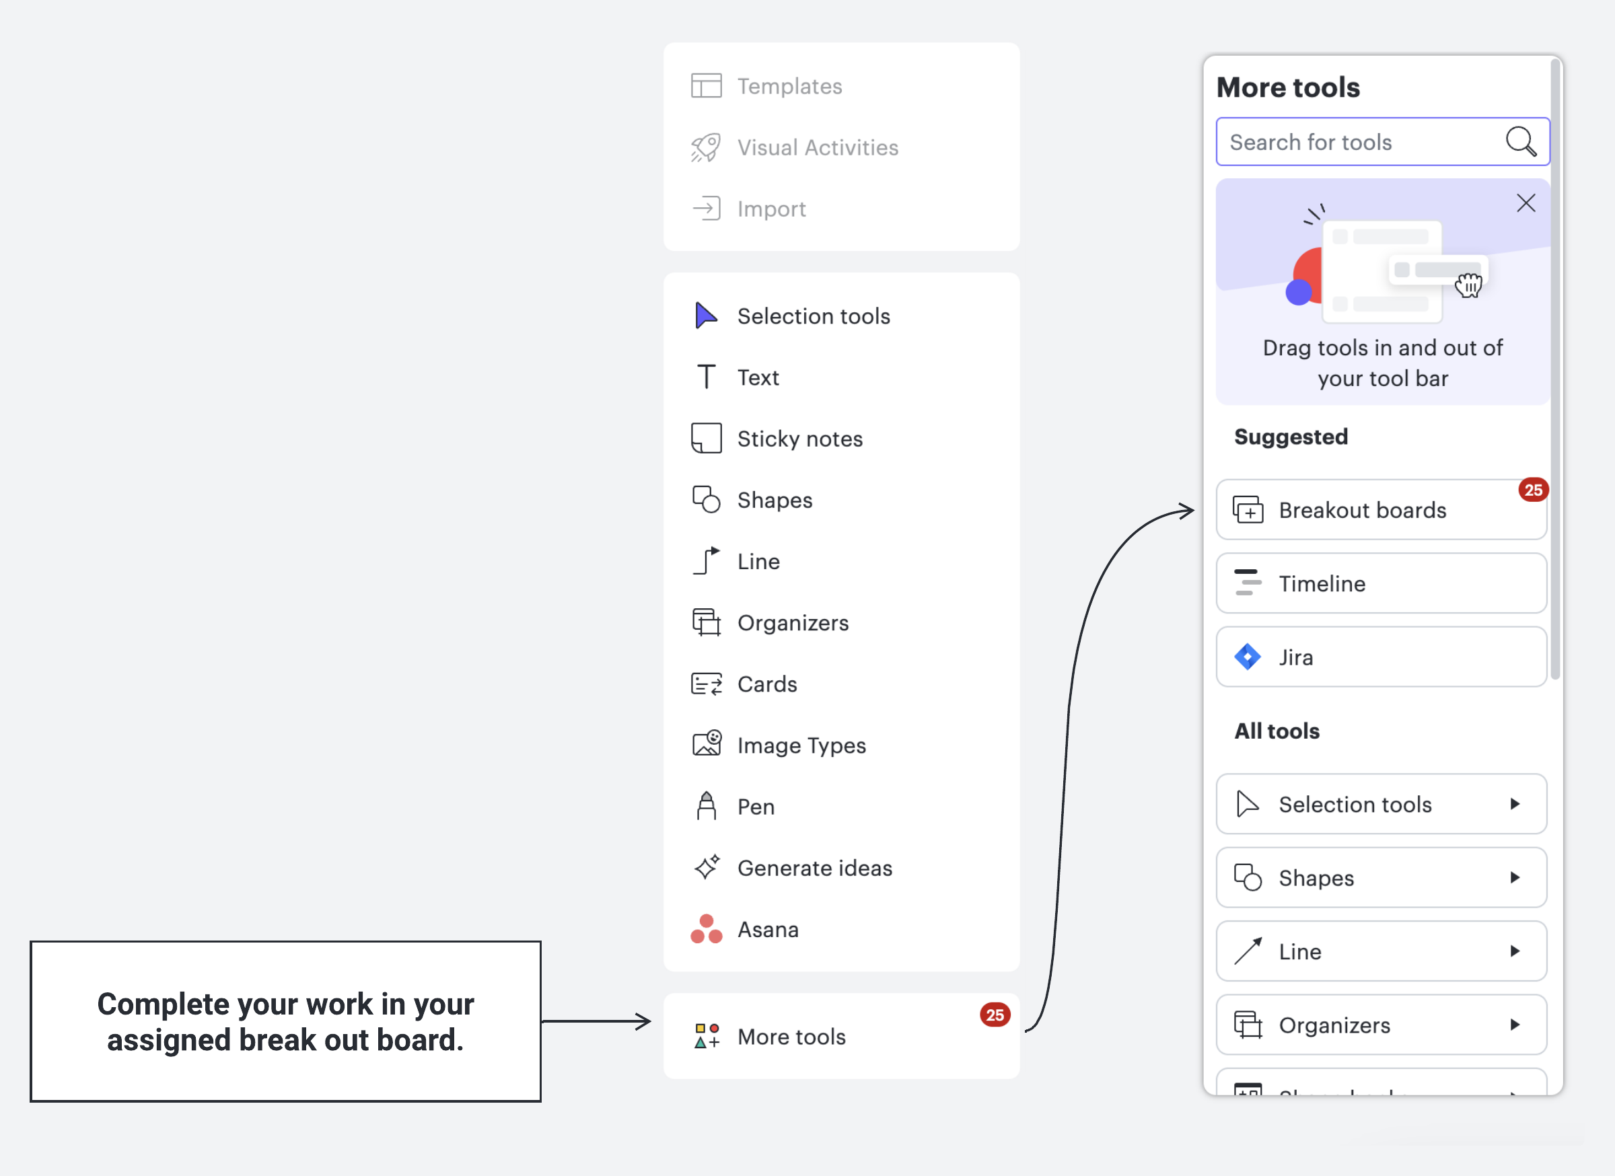Expand Selection tools arrow in All tools
Image resolution: width=1615 pixels, height=1176 pixels.
click(x=1515, y=805)
